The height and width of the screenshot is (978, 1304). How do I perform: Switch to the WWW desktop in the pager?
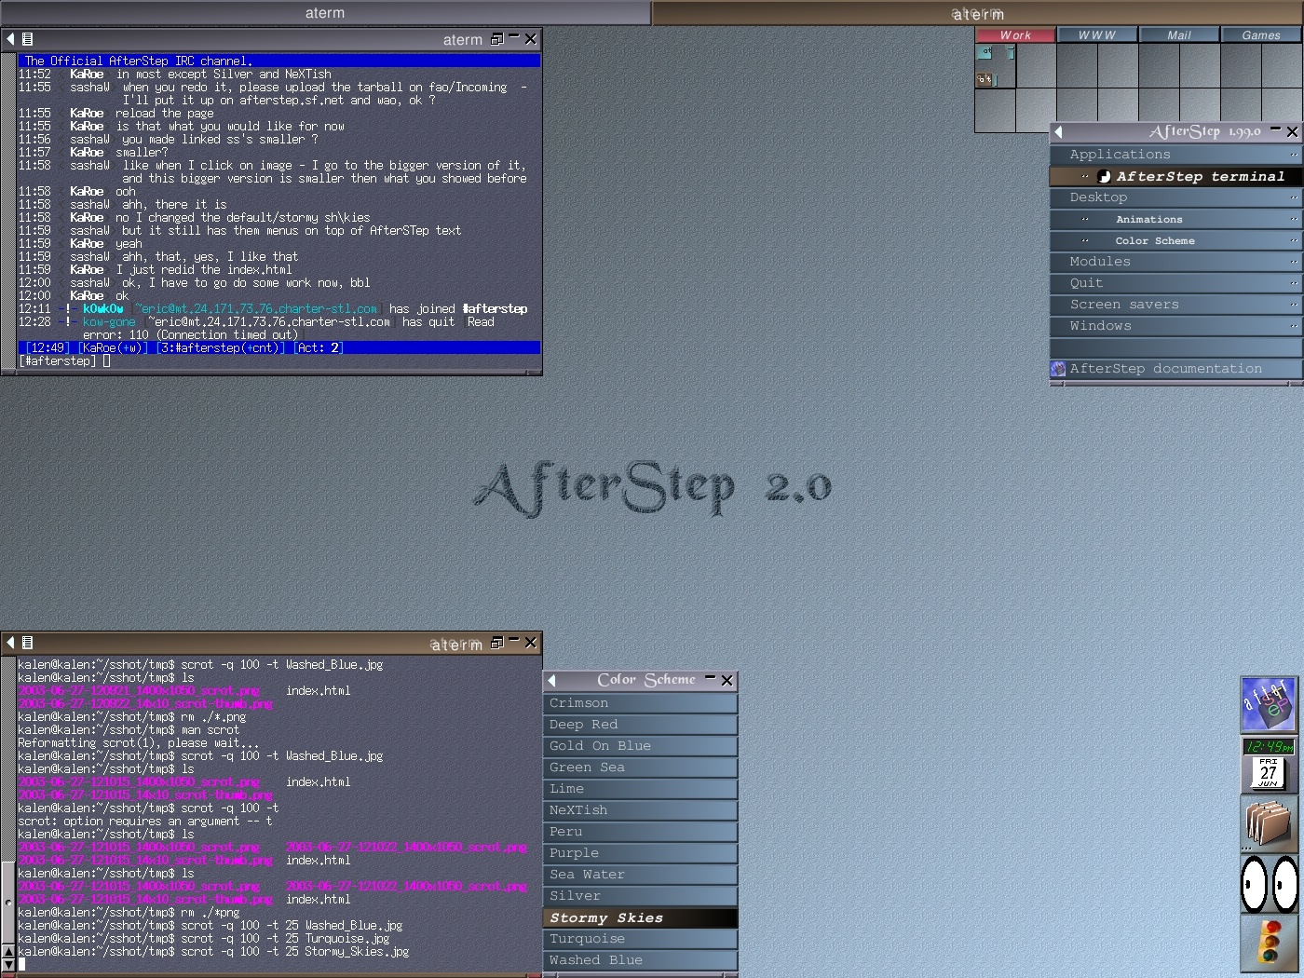coord(1097,34)
